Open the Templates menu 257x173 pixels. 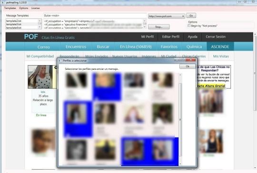point(10,8)
